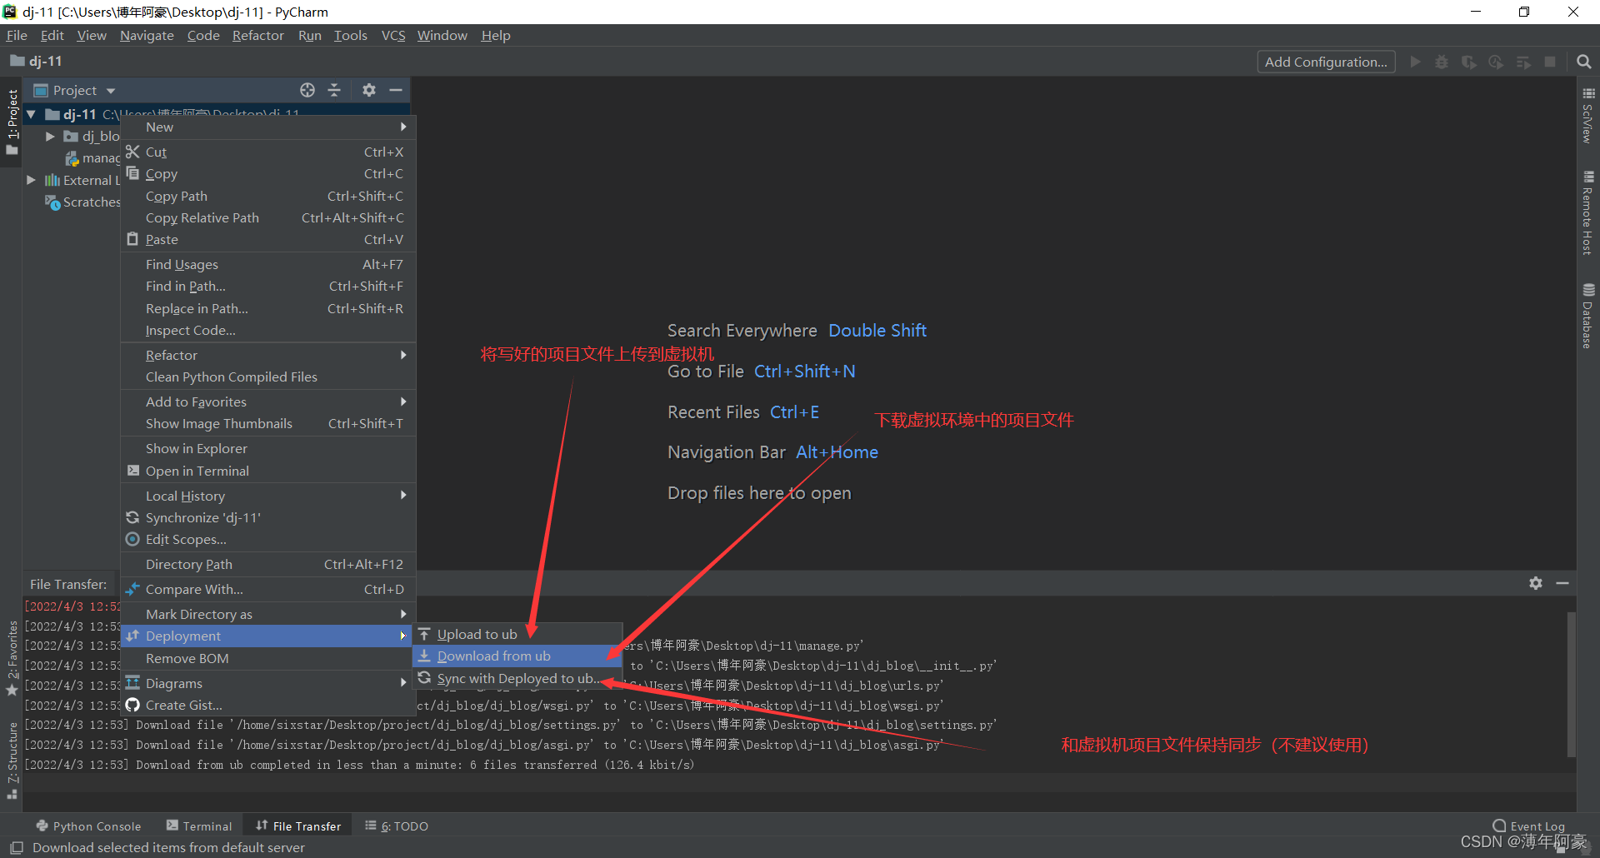Click the Stop square icon in toolbar
This screenshot has width=1600, height=858.
pyautogui.click(x=1550, y=62)
